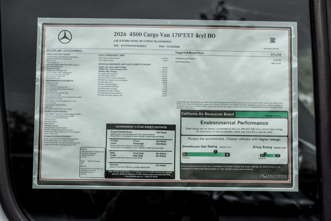The width and height of the screenshot is (331, 221).
Task: Click the "GOVERNMENT 5-STAR SAFETY RATINGS" header
Action: [141, 127]
